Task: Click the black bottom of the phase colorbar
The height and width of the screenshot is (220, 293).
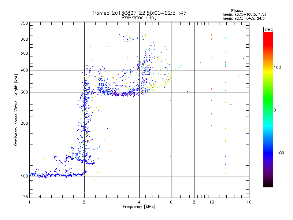Action: click(x=268, y=184)
